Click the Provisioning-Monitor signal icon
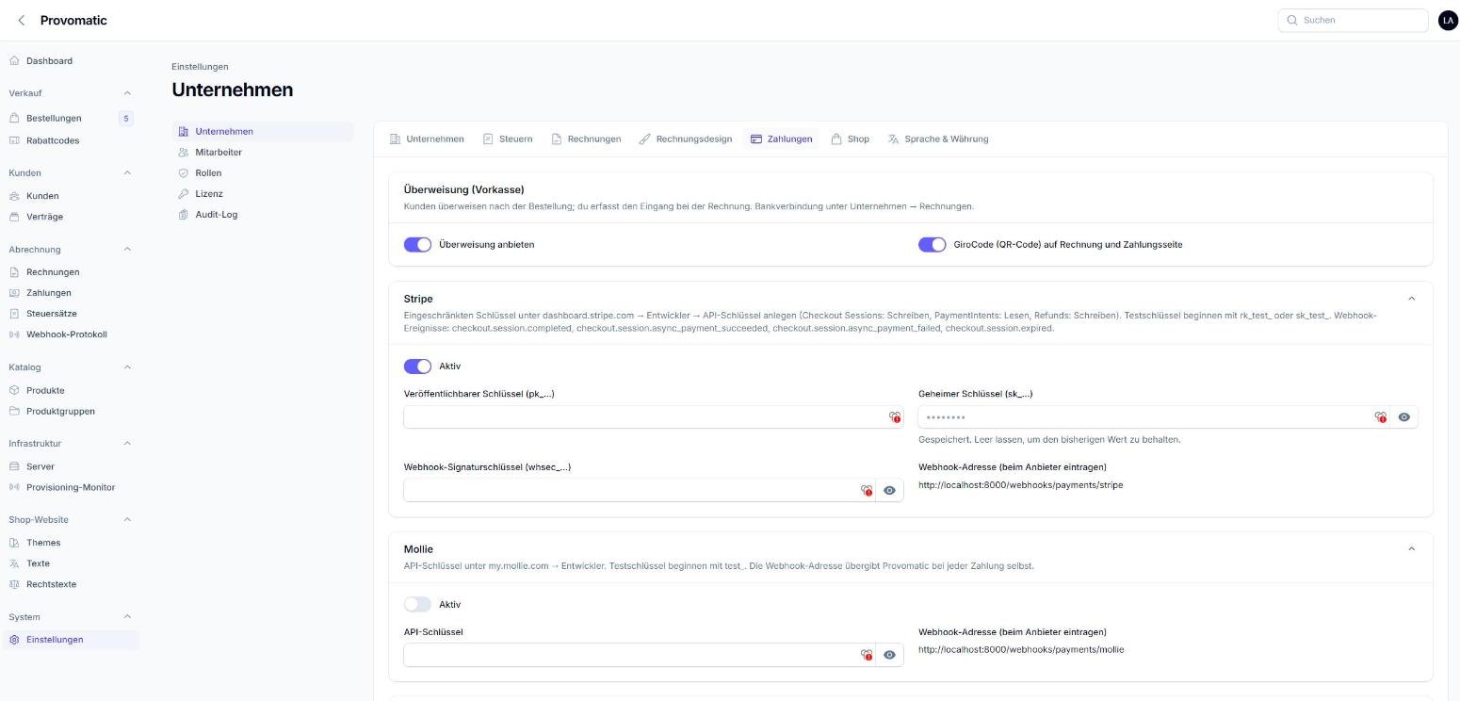The width and height of the screenshot is (1460, 701). tap(14, 487)
